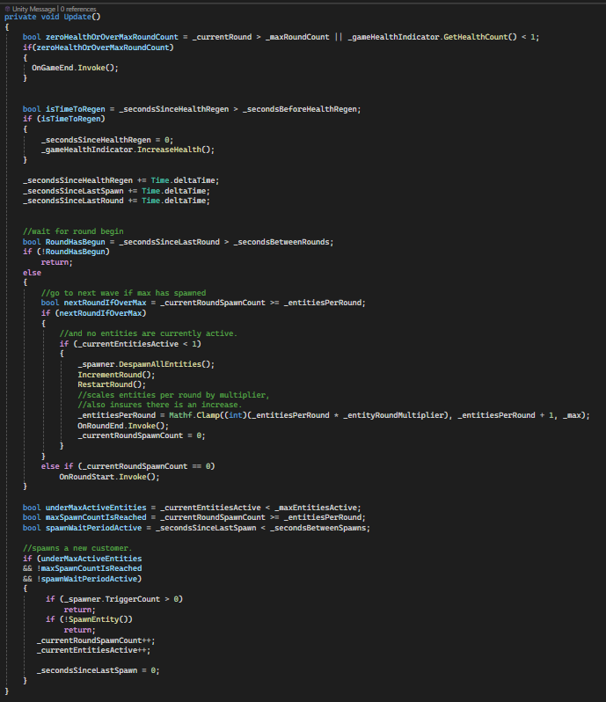Click "if(zeroHealthOrOverMaxRoundCount)" condition line
This screenshot has height=702, width=606.
point(99,48)
